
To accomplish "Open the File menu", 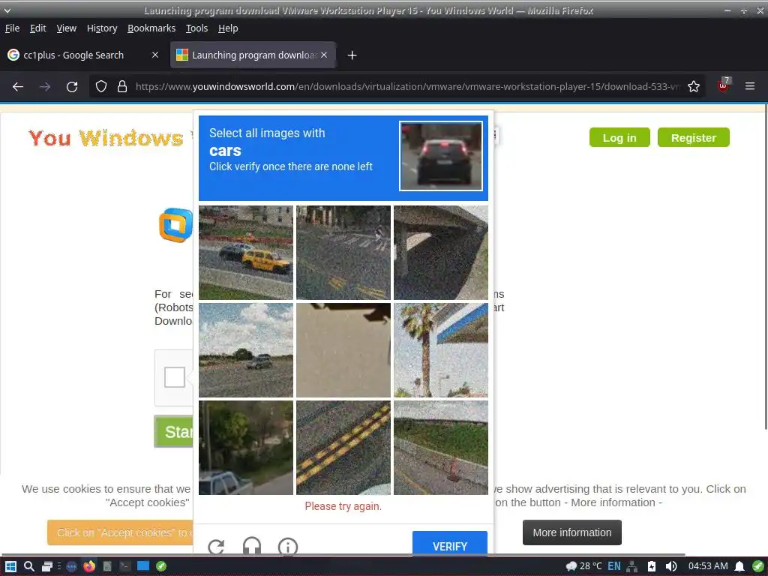I will (x=12, y=28).
